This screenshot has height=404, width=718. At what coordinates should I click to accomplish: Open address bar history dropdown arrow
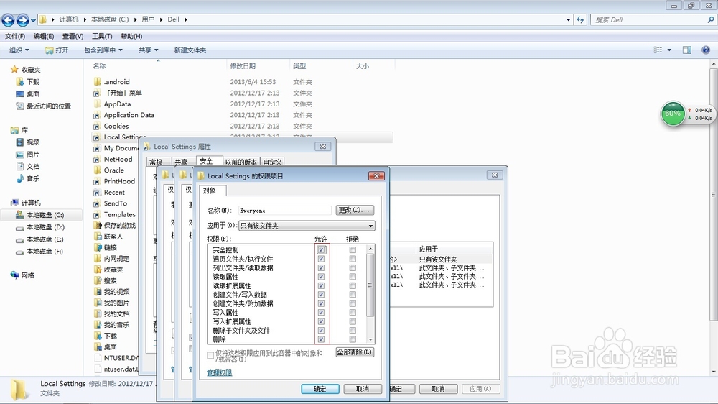point(568,19)
